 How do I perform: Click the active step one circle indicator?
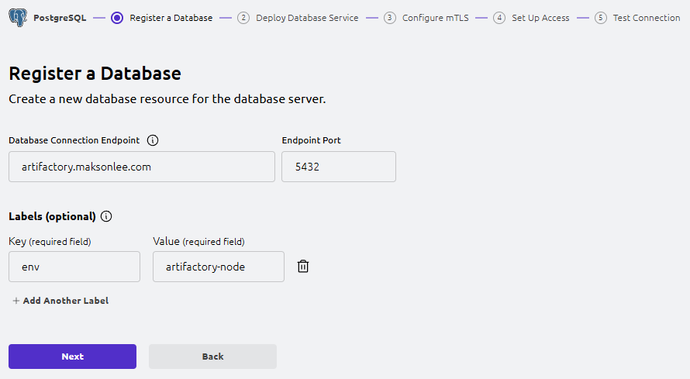[x=117, y=18]
